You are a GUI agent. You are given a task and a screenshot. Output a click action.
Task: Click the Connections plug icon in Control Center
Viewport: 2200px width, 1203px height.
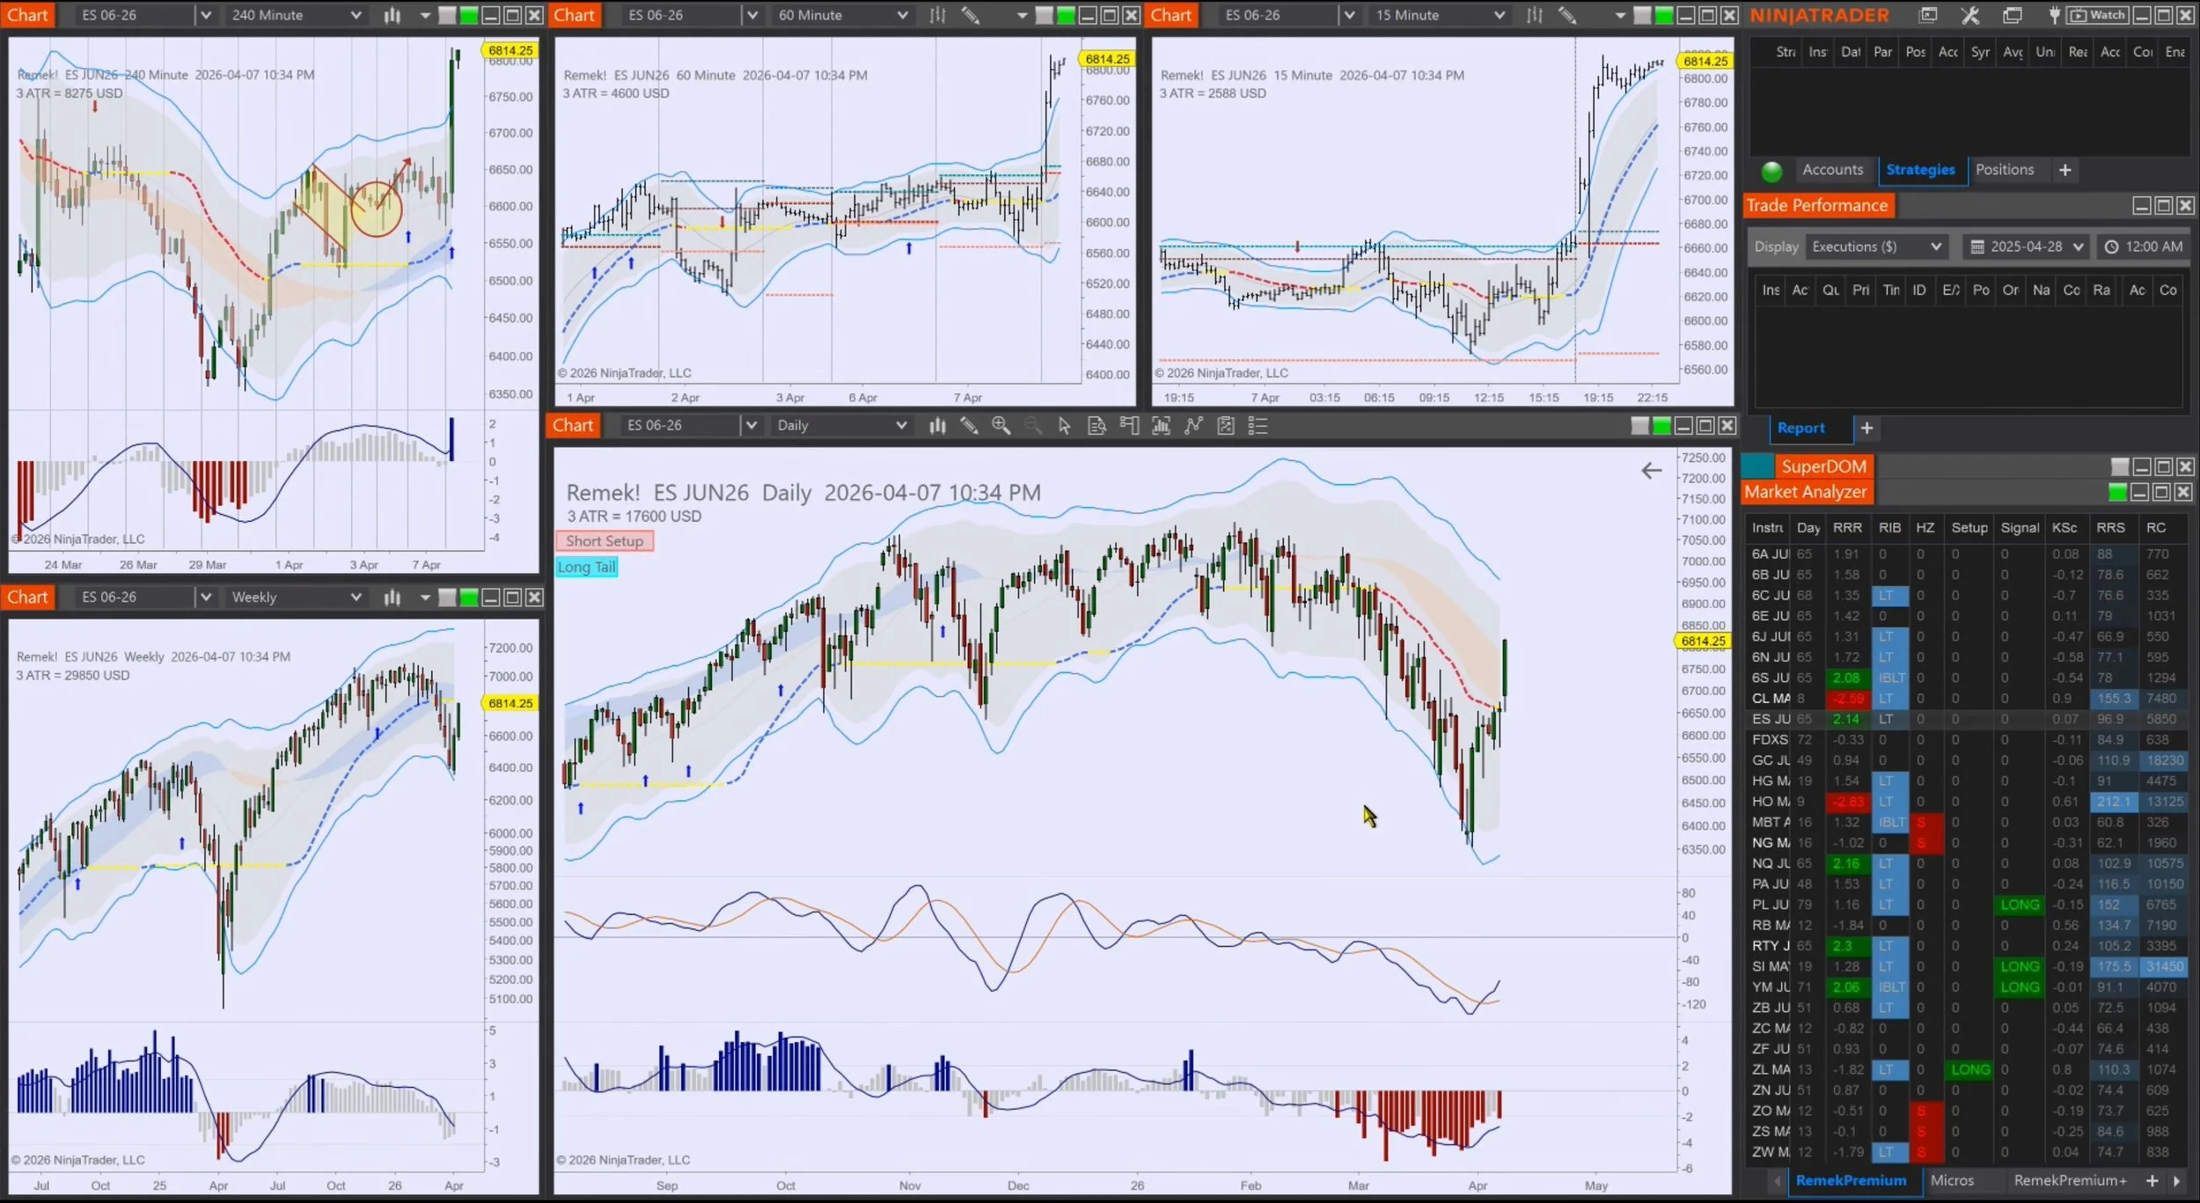click(x=2054, y=15)
